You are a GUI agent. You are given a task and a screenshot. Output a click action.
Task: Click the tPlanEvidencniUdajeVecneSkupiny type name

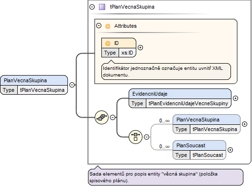pyautogui.click(x=188, y=103)
